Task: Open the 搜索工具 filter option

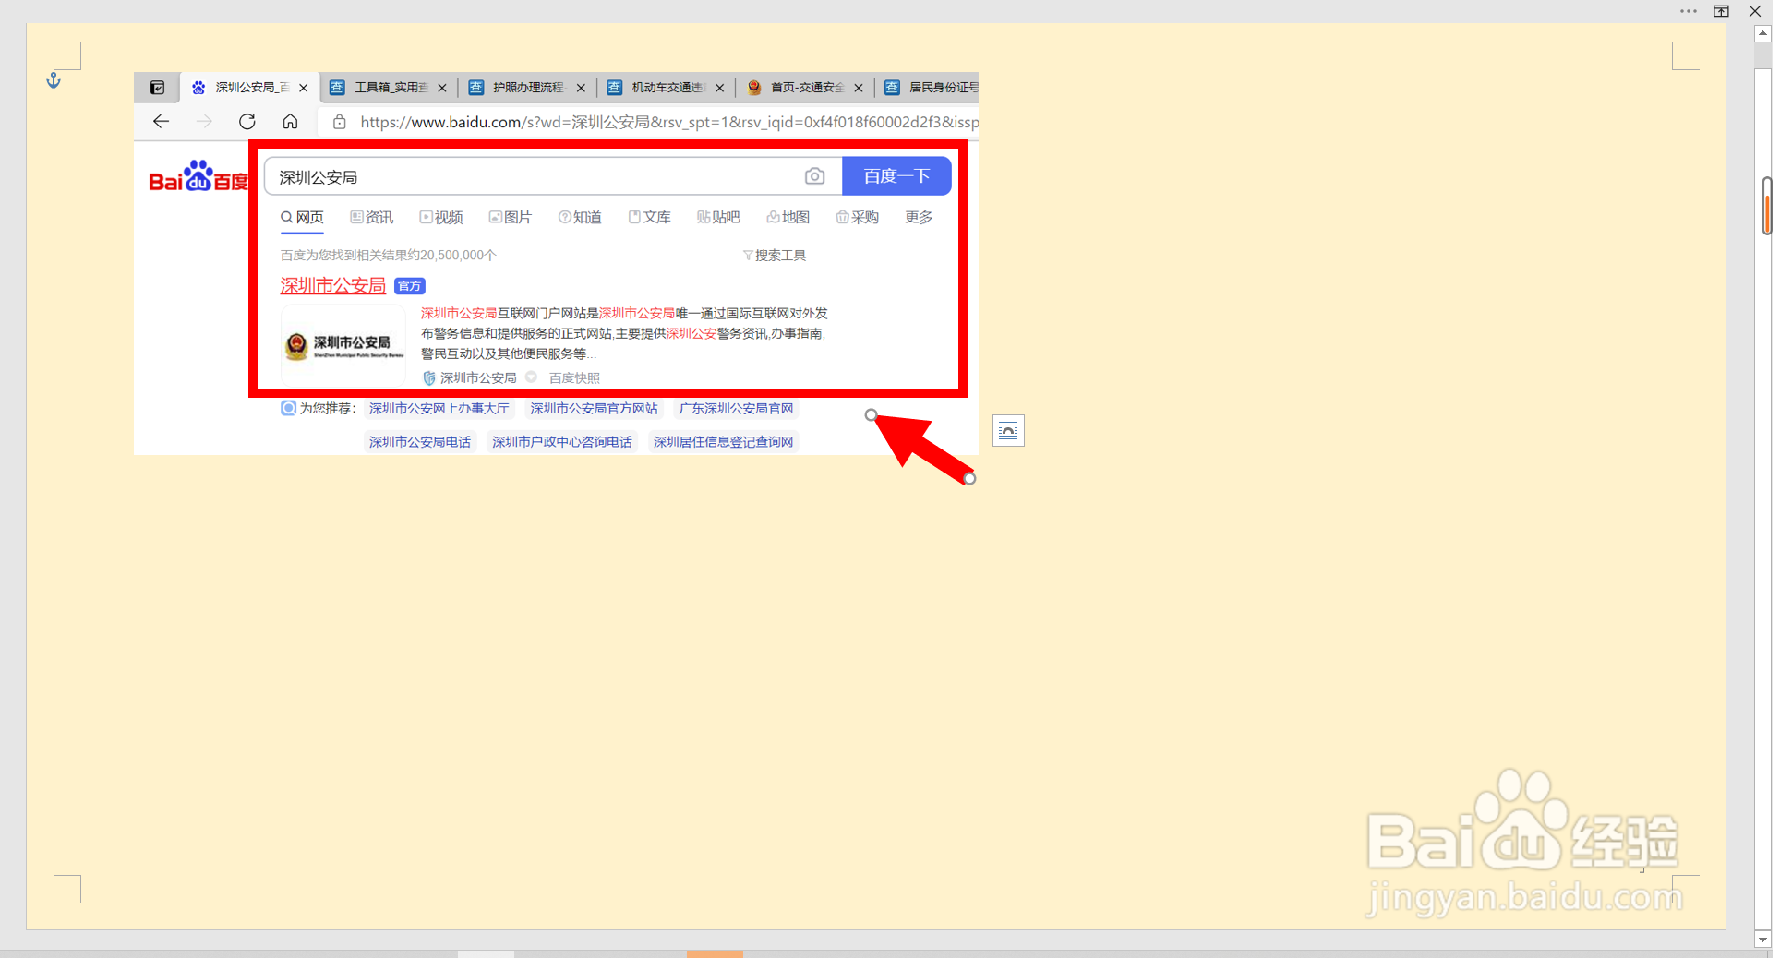Action: tap(775, 256)
